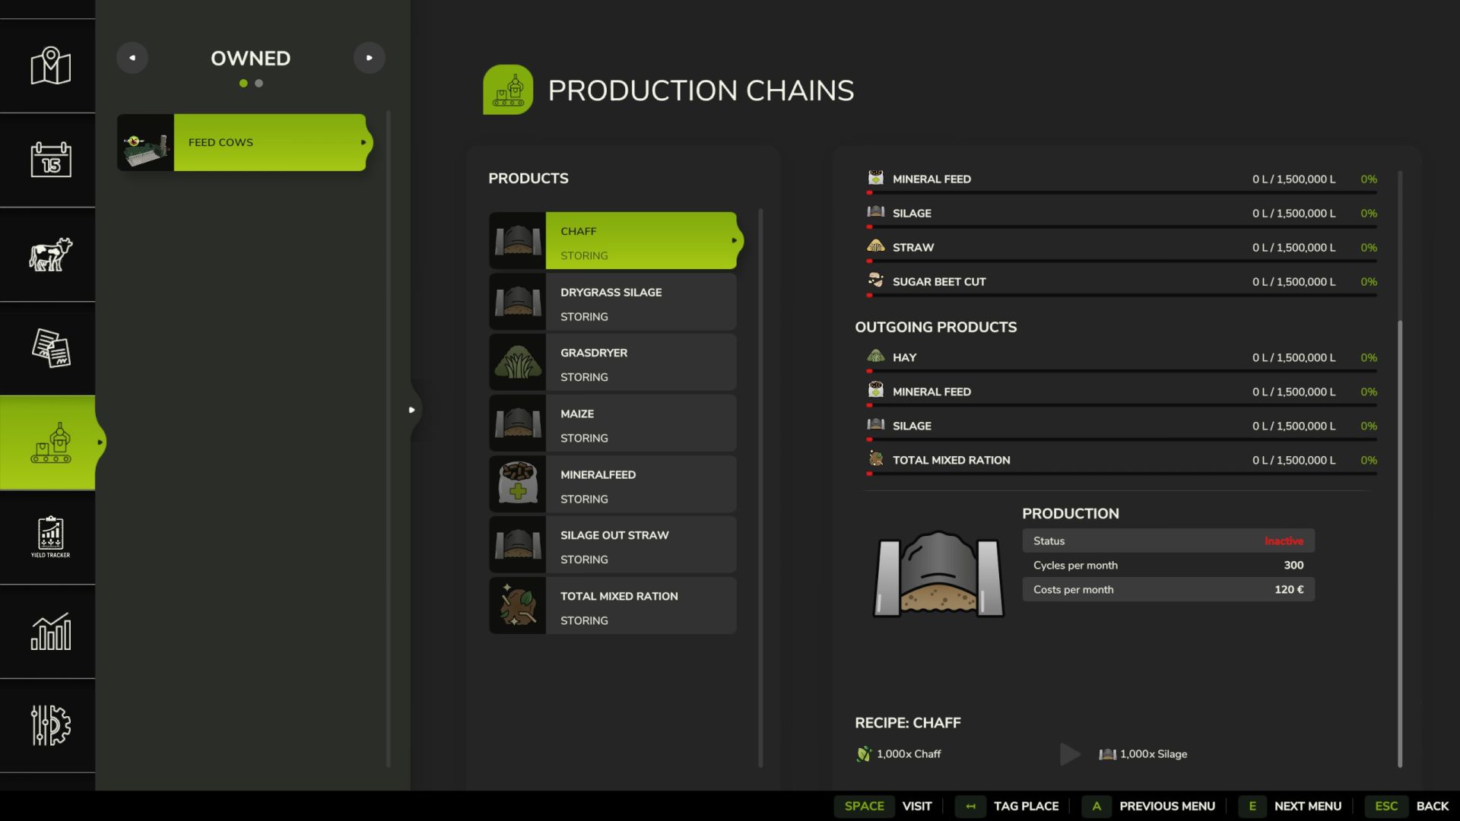Click the next arrow beside OWNED

pyautogui.click(x=370, y=58)
